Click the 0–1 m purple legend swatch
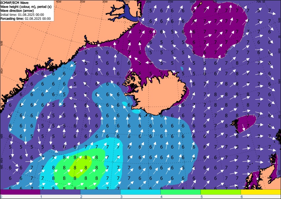Image resolution: width=281 pixels, height=199 pixels. [x=20, y=192]
